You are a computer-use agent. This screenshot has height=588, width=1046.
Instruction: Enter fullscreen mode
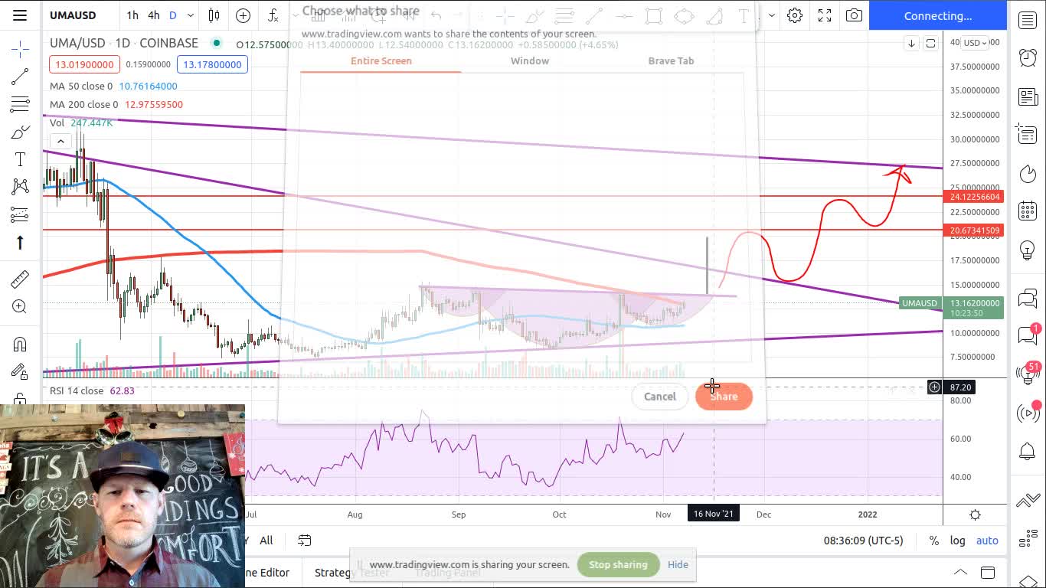[825, 15]
